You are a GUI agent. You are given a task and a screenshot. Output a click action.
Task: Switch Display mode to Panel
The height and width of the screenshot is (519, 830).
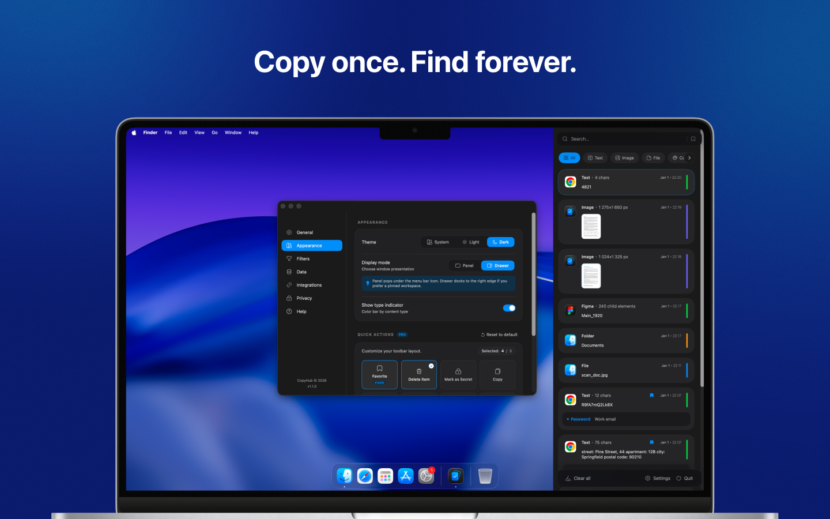(x=463, y=265)
